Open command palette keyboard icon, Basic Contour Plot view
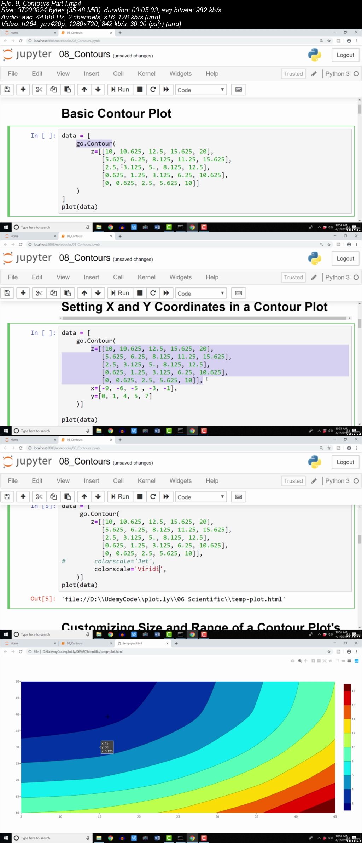Screen dimensions: 362x843 (x=239, y=90)
